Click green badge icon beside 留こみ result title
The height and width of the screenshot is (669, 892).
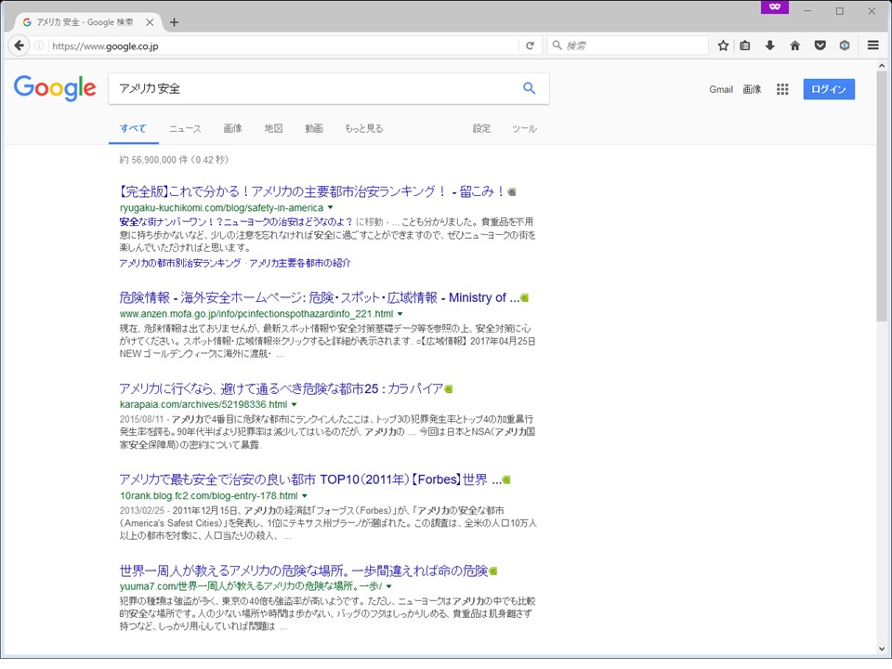[512, 191]
